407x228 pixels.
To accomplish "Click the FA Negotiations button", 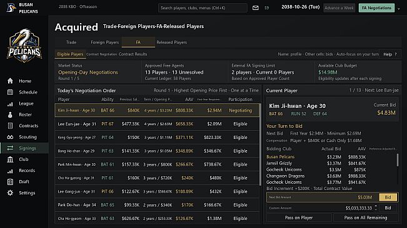I will click(376, 7).
